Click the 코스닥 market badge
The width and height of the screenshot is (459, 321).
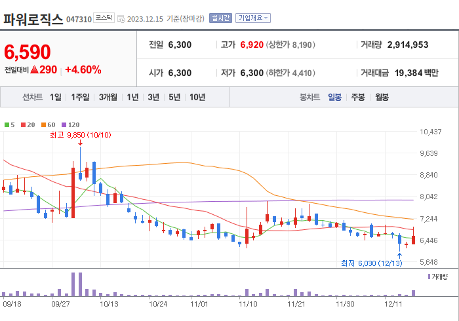pyautogui.click(x=104, y=18)
